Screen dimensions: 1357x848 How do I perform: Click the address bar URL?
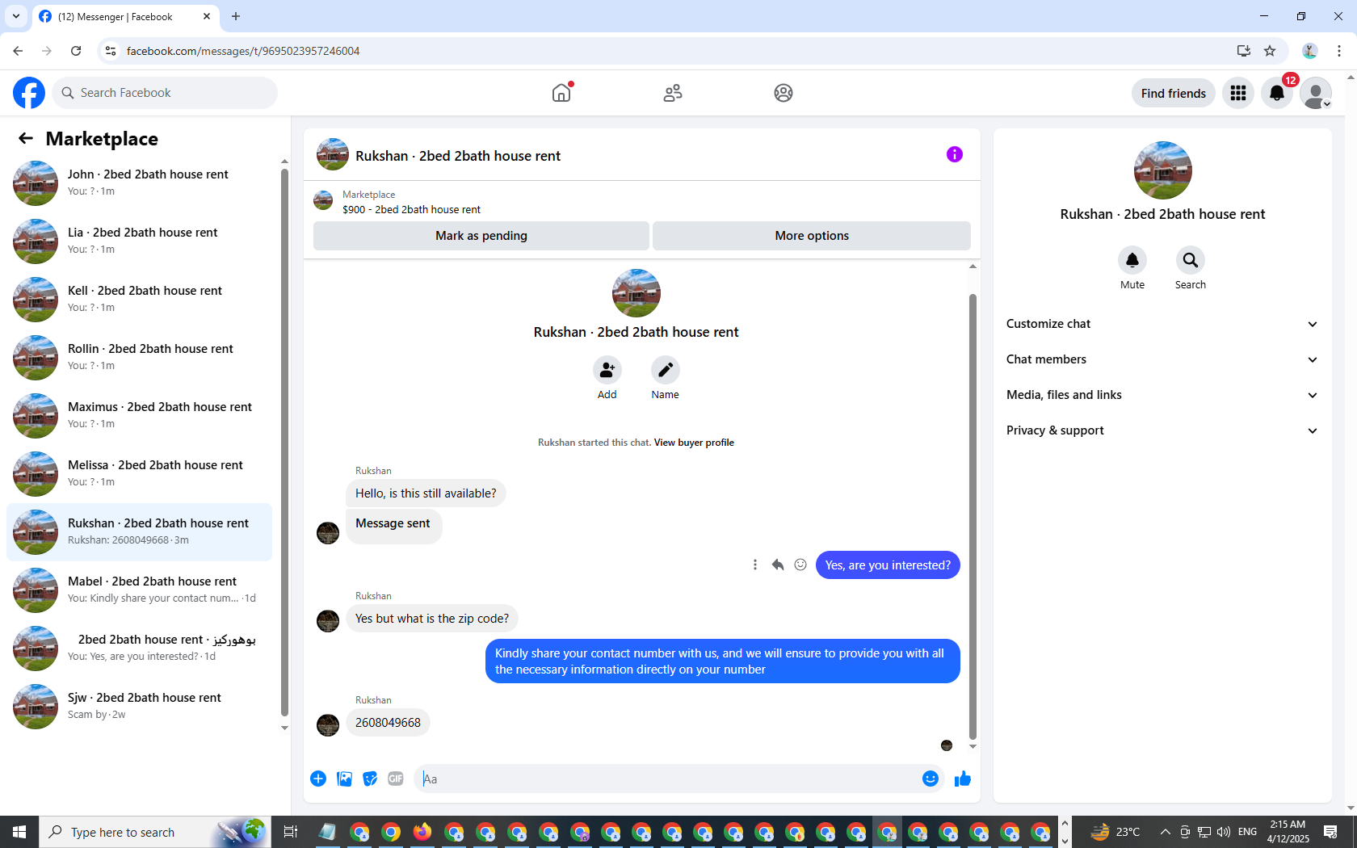coord(243,51)
